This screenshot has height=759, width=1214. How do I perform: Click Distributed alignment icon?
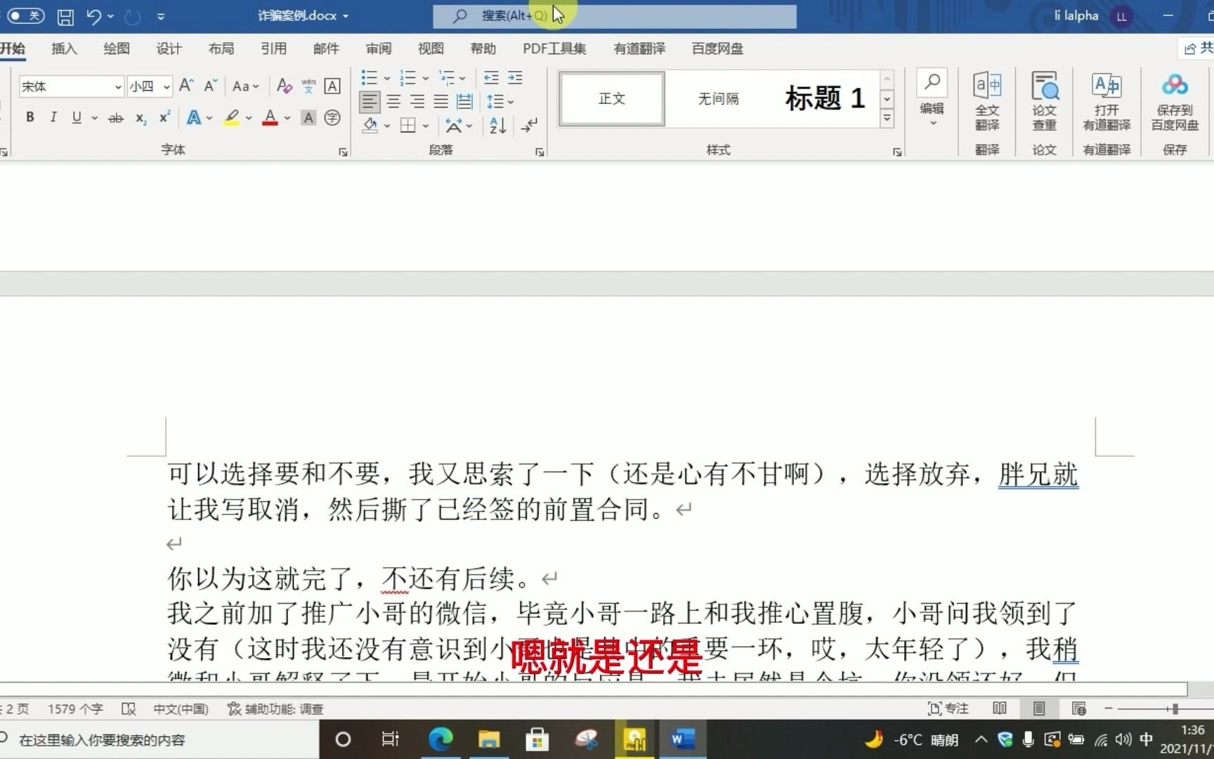pos(464,102)
